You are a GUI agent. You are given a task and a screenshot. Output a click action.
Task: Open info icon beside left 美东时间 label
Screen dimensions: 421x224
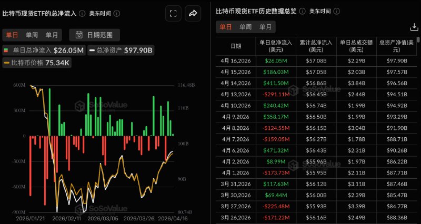(x=116, y=14)
